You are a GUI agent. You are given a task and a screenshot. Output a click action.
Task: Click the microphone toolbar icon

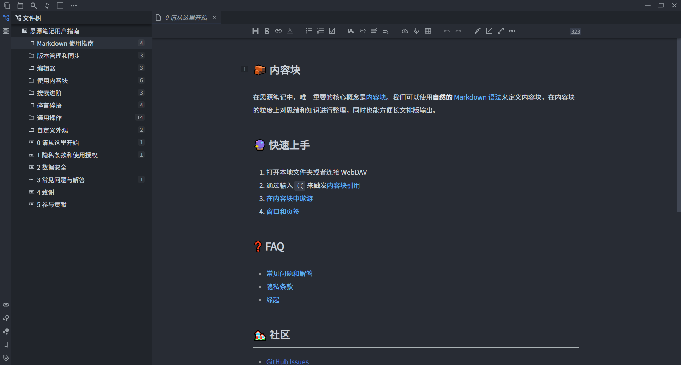(416, 31)
